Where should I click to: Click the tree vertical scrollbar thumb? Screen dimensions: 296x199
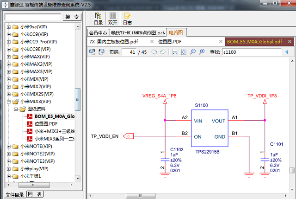click(x=78, y=99)
